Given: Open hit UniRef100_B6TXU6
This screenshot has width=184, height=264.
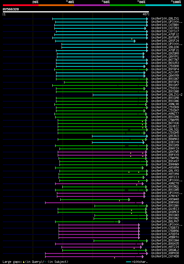Looking at the screenshot, I should pyautogui.click(x=165, y=123).
